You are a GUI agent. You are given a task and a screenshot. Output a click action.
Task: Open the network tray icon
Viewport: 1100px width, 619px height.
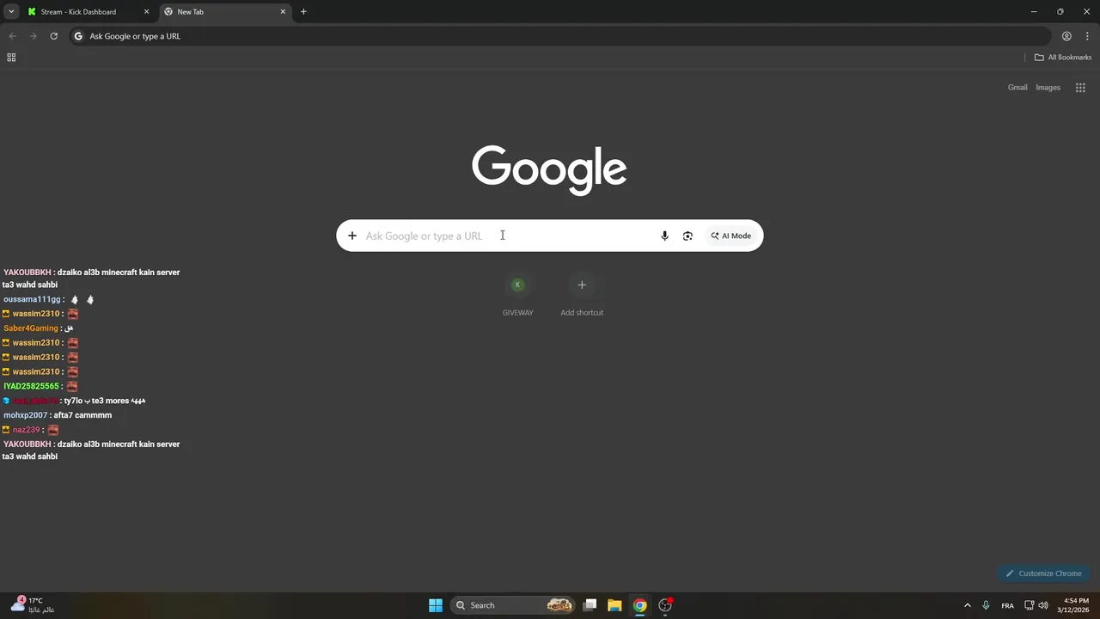coord(1030,605)
